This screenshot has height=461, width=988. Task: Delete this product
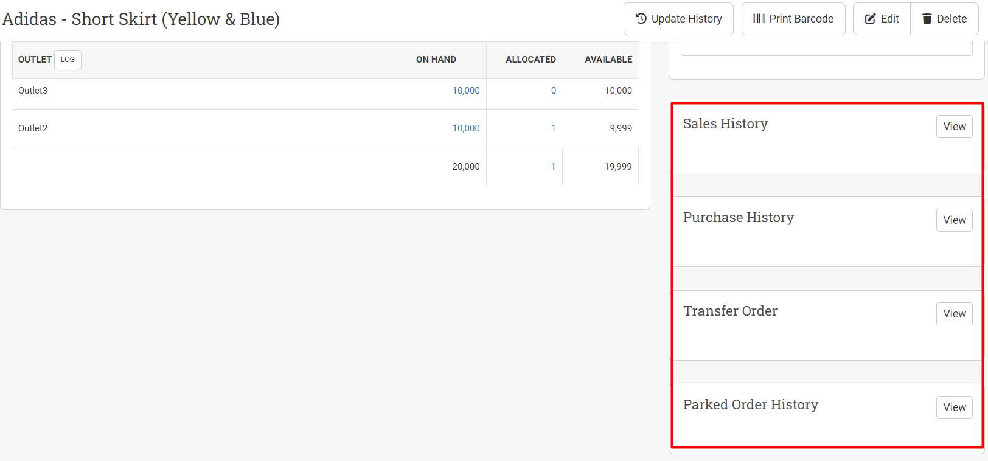coord(945,19)
